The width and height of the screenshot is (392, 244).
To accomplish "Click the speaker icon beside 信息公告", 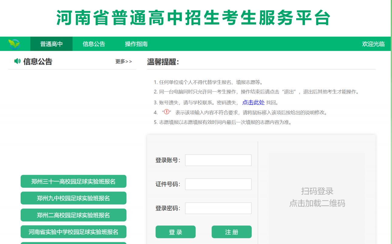I will (x=17, y=61).
